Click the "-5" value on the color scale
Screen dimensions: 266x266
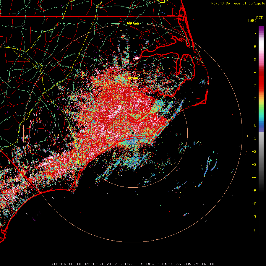tap(254, 191)
